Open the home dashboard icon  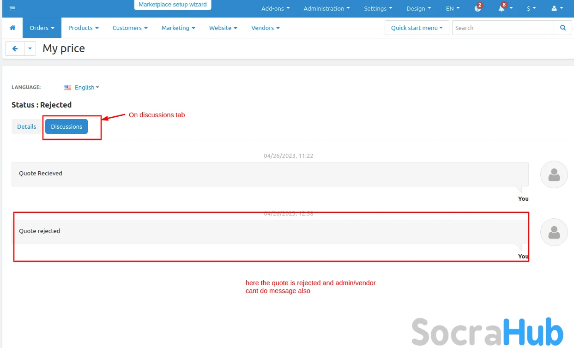(12, 28)
